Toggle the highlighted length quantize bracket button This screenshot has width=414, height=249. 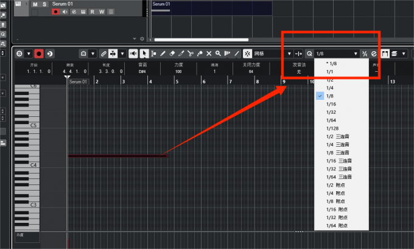385,54
